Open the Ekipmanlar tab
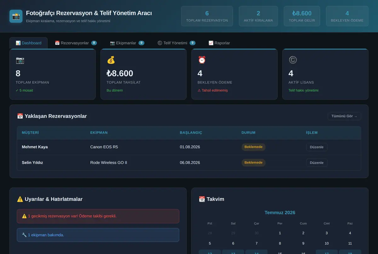This screenshot has width=378, height=254. (127, 43)
